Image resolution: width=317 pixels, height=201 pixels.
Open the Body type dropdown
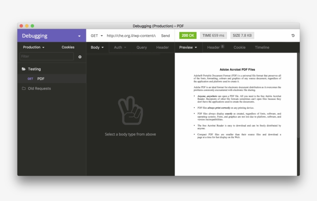(x=97, y=48)
